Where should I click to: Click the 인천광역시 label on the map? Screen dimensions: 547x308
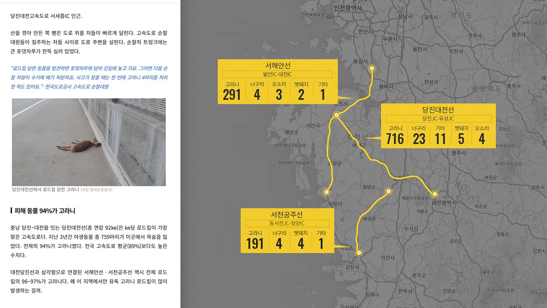(x=348, y=8)
